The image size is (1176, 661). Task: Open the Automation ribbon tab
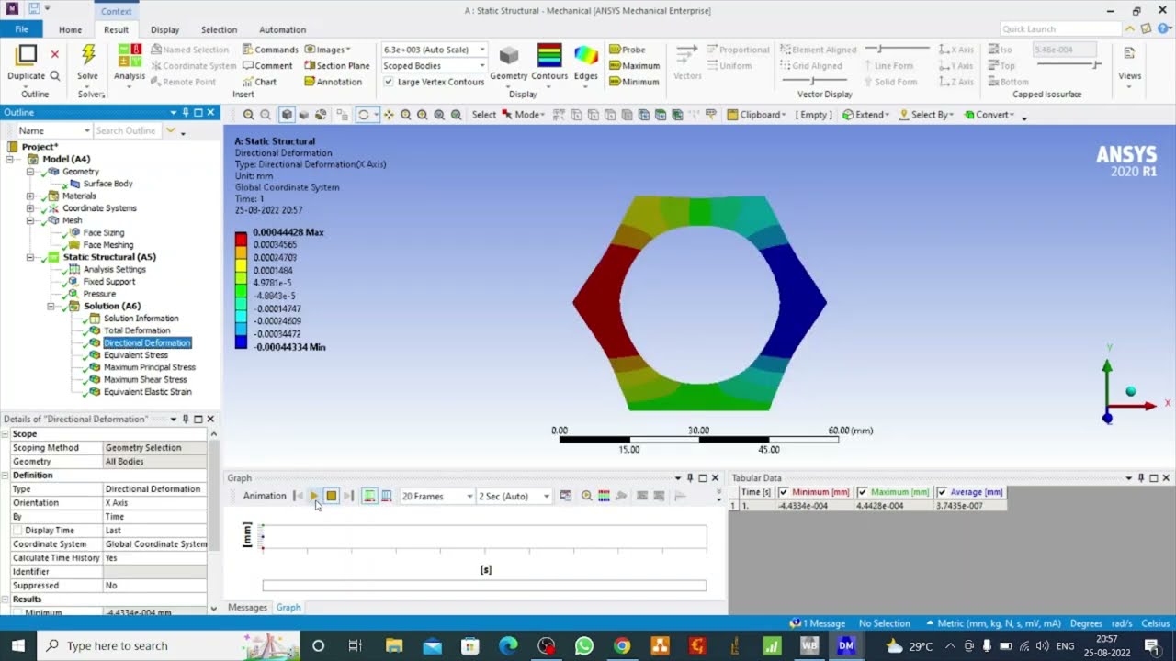283,29
